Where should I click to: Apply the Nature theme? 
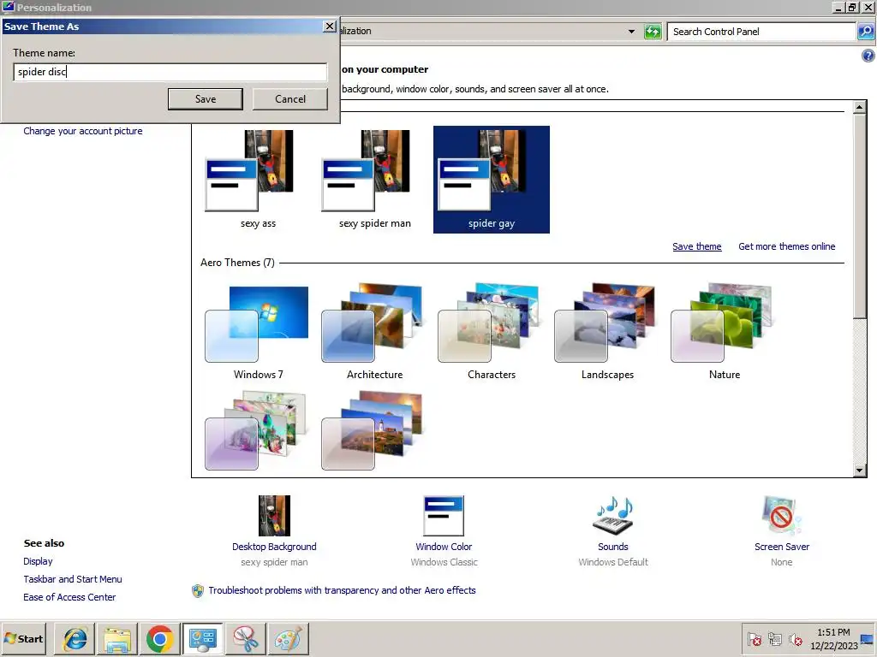pos(725,333)
